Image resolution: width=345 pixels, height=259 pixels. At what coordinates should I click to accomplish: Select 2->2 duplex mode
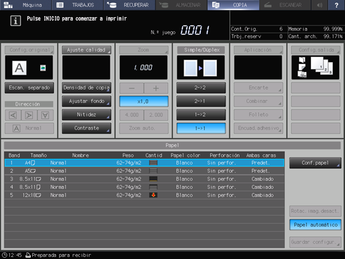click(201, 87)
